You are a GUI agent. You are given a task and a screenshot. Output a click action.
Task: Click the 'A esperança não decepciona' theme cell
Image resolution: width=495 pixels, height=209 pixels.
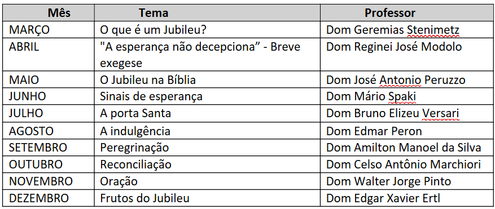[x=207, y=55]
